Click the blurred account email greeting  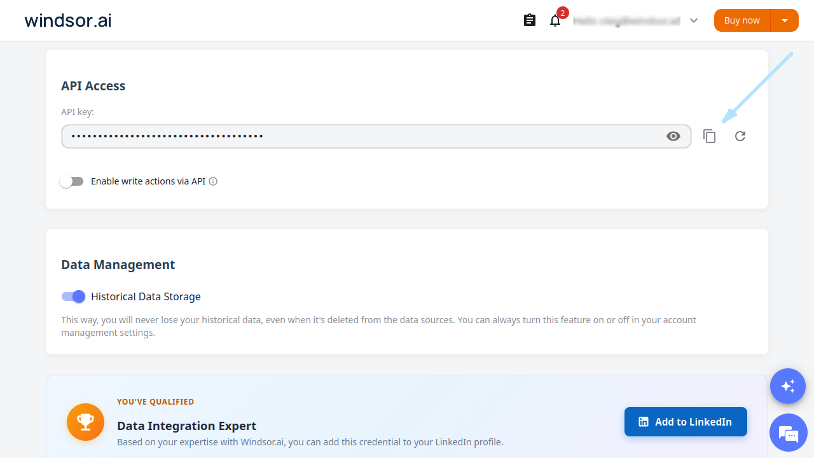(x=626, y=20)
